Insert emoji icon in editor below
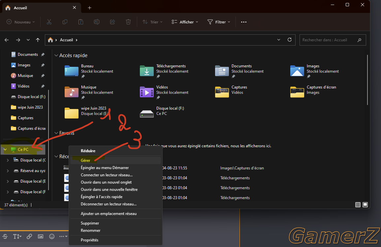Image resolution: width=381 pixels, height=247 pixels. (x=52, y=236)
